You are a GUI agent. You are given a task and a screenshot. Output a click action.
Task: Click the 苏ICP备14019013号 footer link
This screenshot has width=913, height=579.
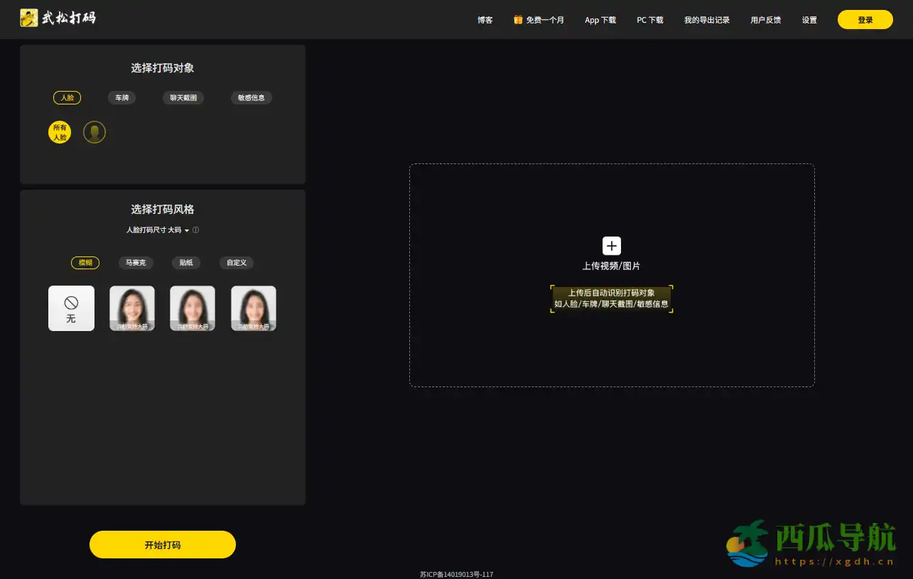tap(456, 574)
